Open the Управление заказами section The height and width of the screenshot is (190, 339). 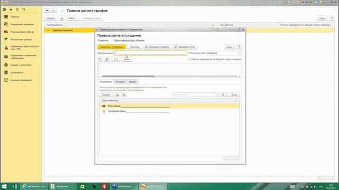pos(22,24)
